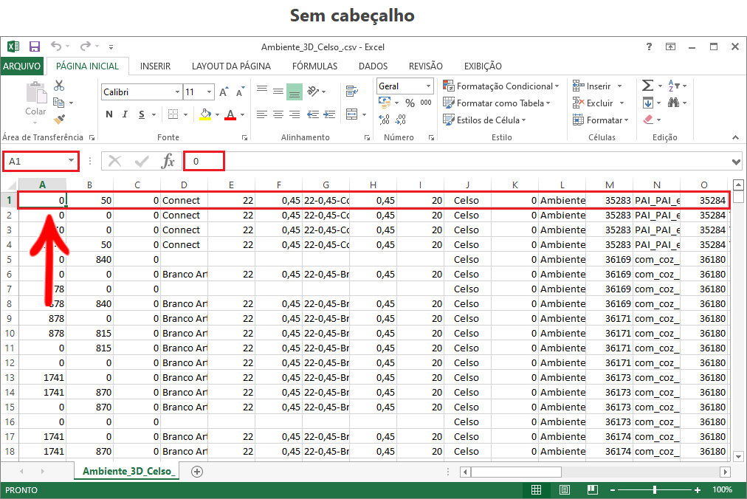Click the Excluir cells button
This screenshot has width=747, height=499.
pyautogui.click(x=593, y=103)
